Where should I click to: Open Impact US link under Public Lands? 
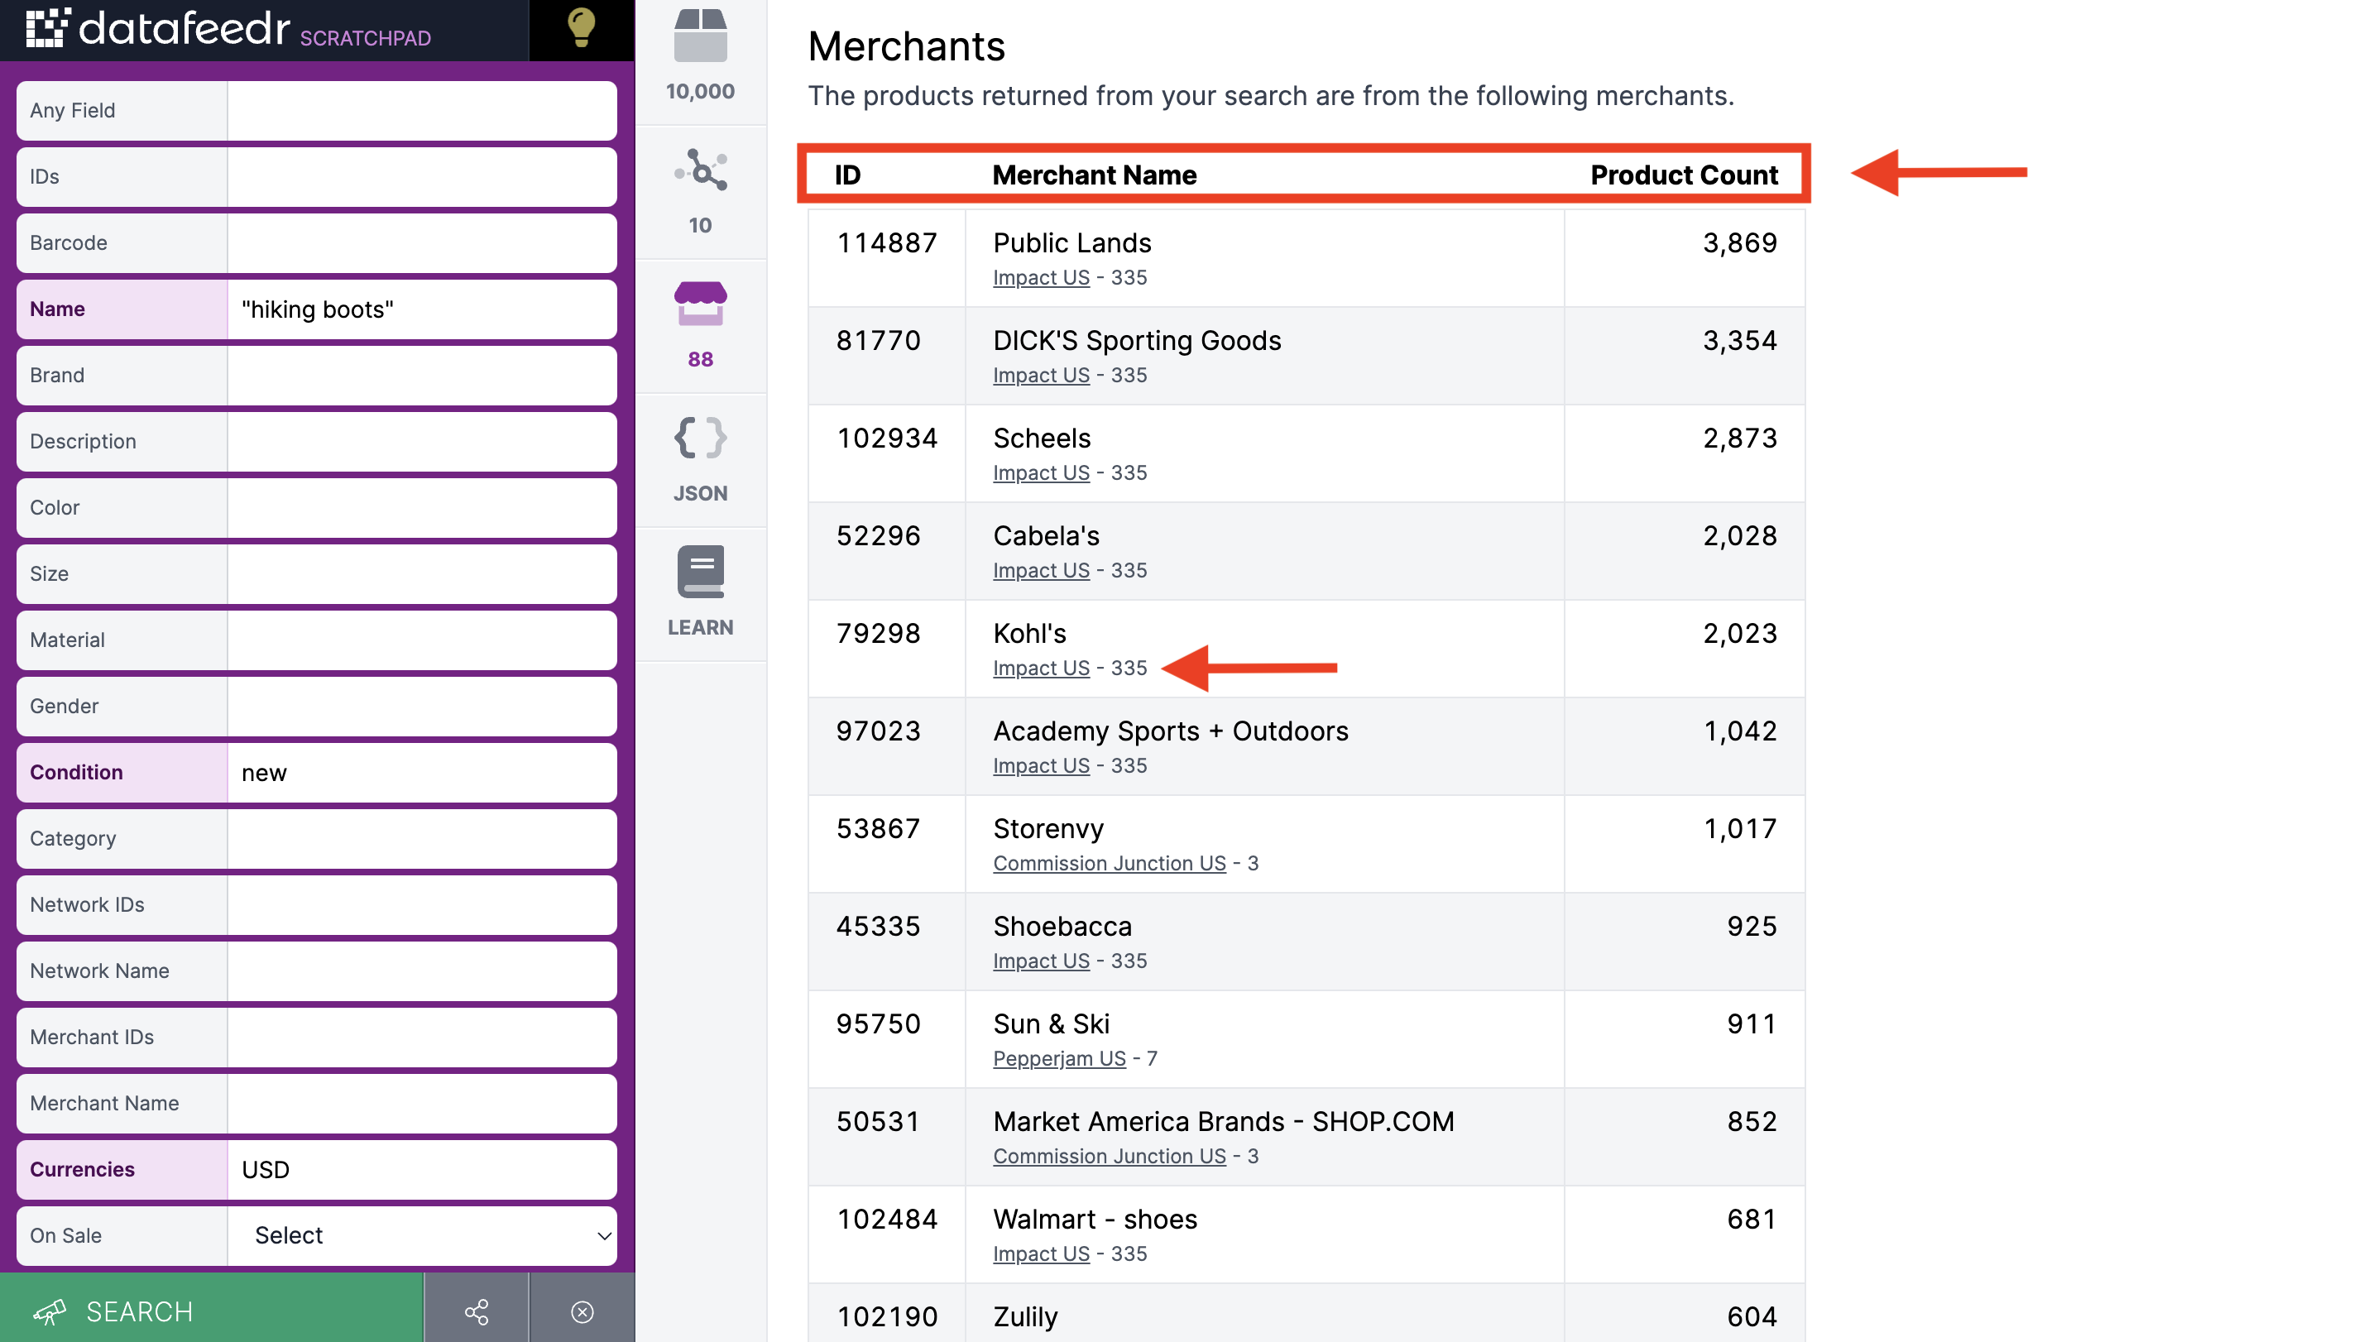point(1040,277)
